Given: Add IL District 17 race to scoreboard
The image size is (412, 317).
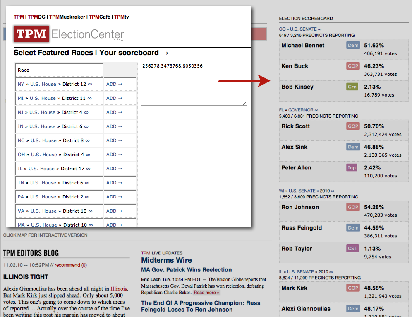Looking at the screenshot, I should 114,169.
